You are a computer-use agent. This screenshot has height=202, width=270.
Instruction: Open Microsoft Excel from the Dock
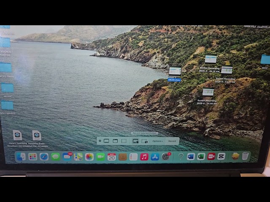pos(201,157)
